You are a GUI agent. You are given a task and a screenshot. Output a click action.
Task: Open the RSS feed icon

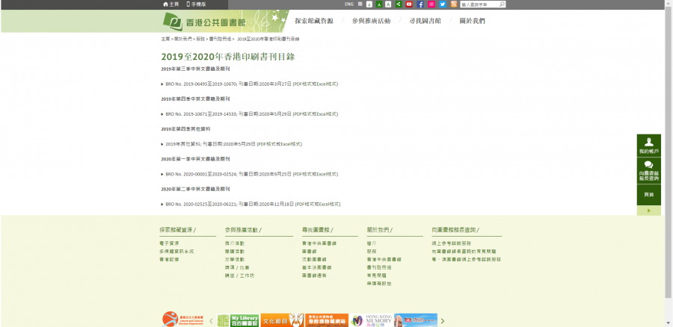tap(454, 4)
